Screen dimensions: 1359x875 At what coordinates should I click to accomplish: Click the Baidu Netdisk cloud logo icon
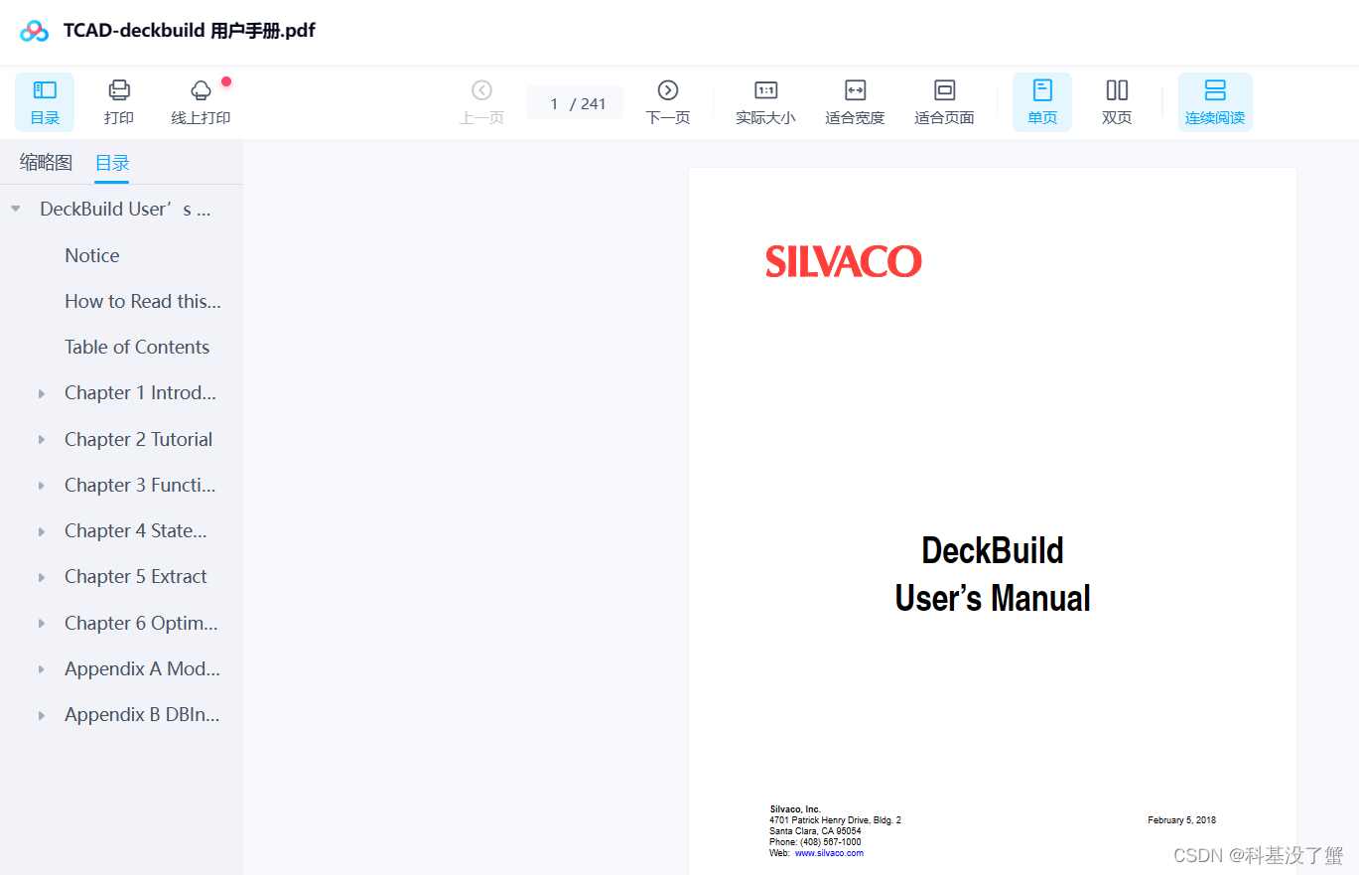coord(35,31)
